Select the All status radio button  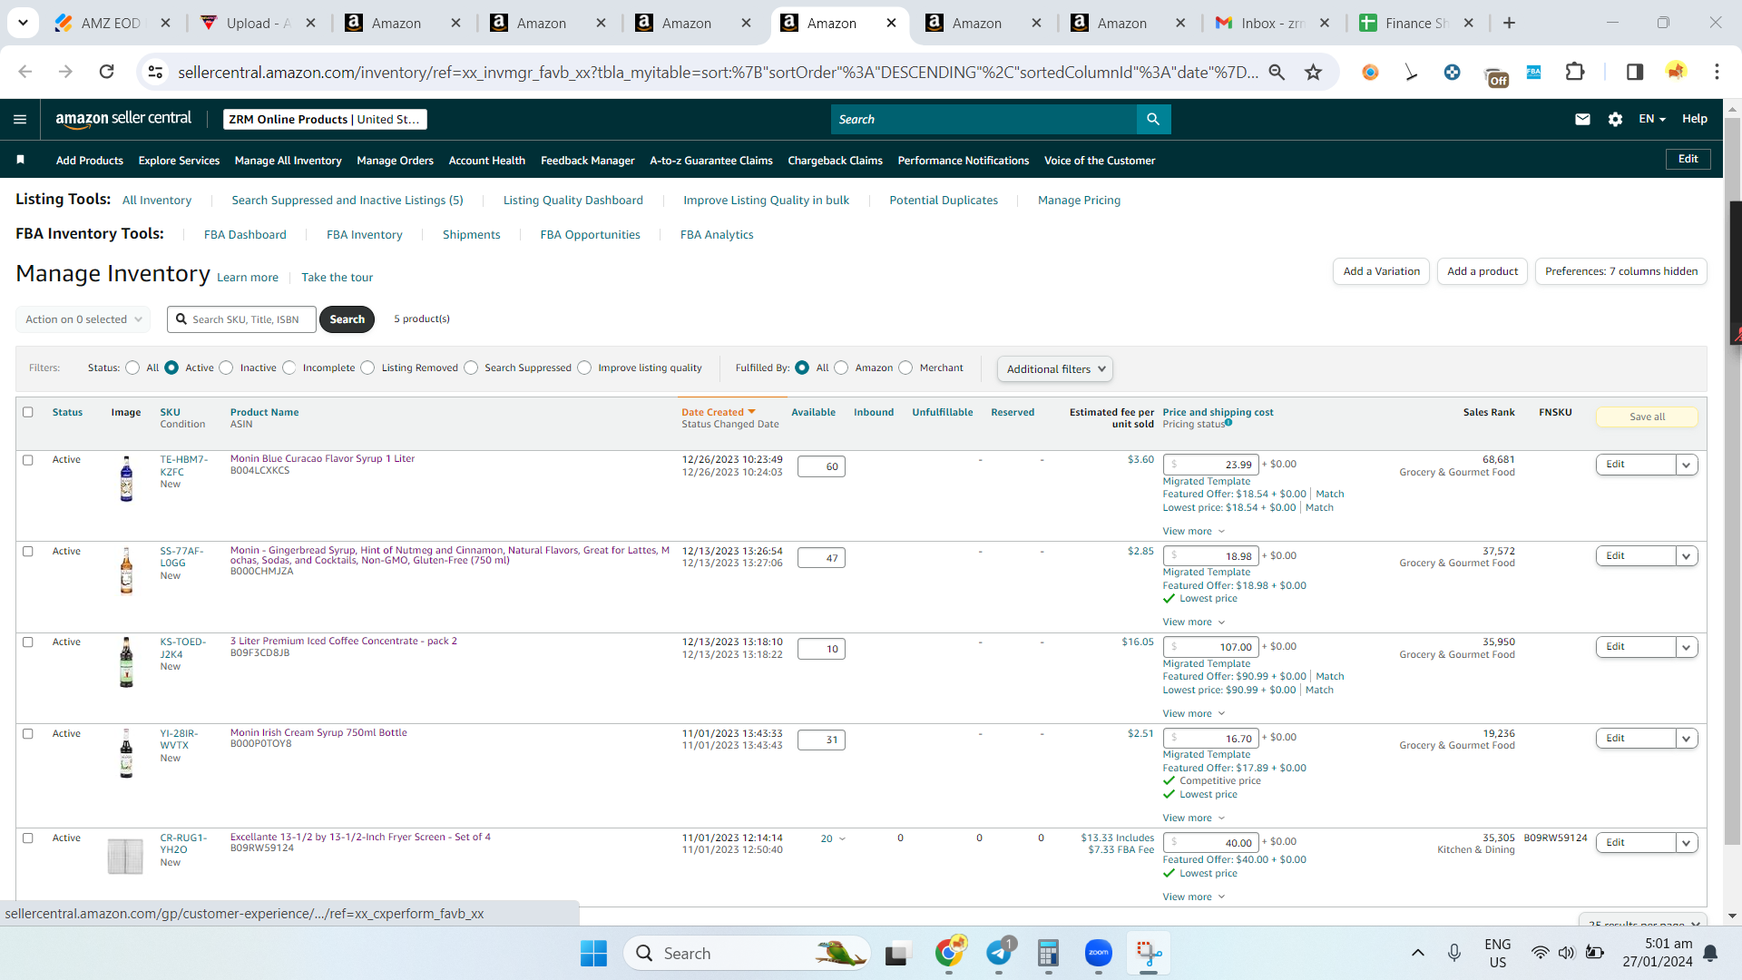[133, 367]
